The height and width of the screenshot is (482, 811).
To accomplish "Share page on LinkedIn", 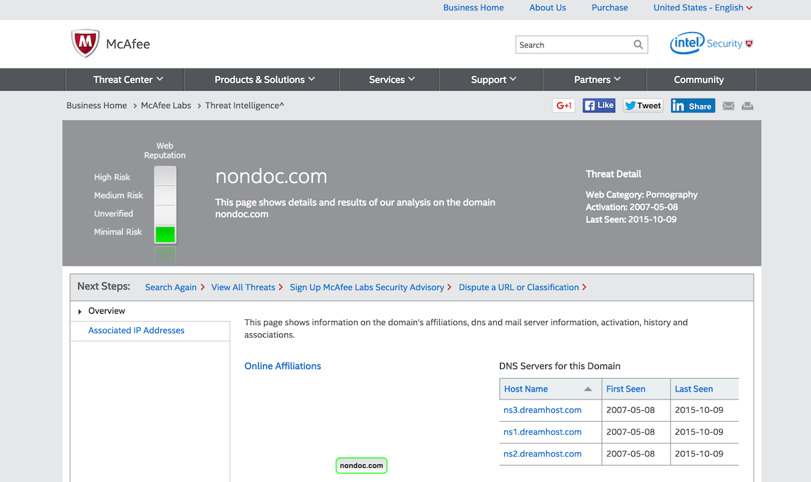I will click(x=693, y=106).
